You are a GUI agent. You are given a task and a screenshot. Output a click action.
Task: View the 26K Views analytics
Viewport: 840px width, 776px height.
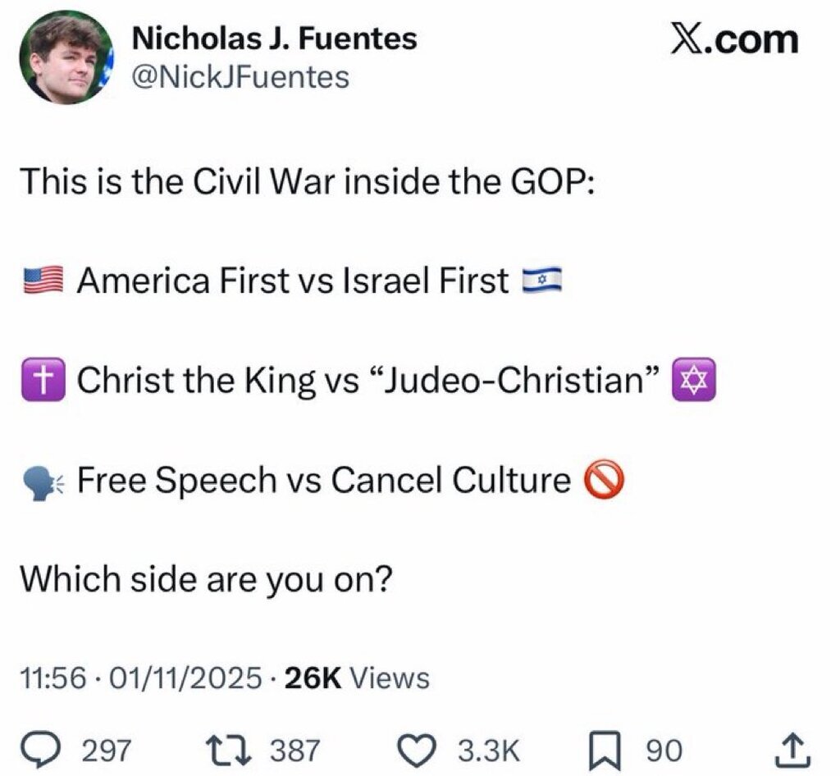click(356, 678)
